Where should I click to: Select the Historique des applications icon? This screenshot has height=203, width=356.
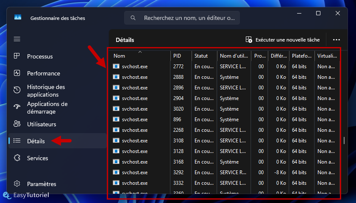point(17,90)
